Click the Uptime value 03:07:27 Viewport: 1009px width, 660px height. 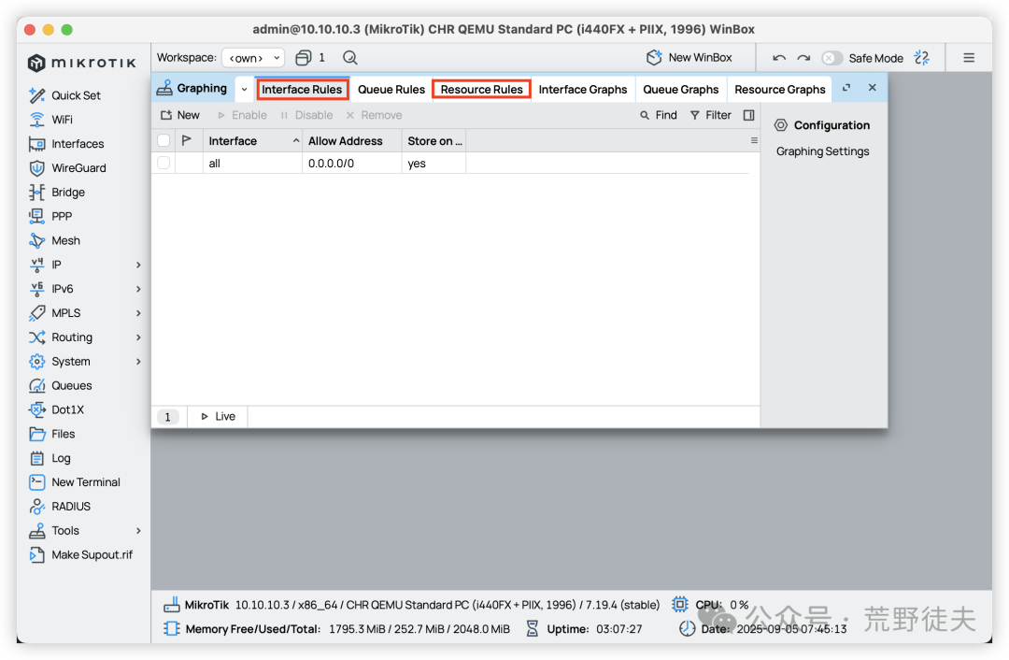(x=619, y=629)
